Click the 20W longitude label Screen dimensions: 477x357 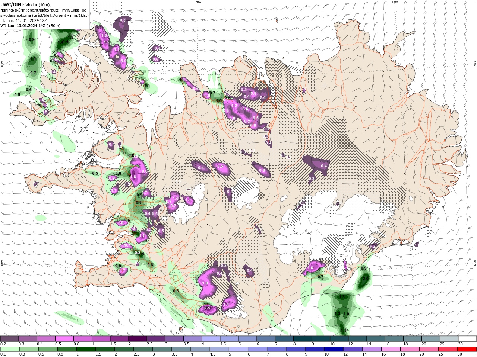pos(198,2)
